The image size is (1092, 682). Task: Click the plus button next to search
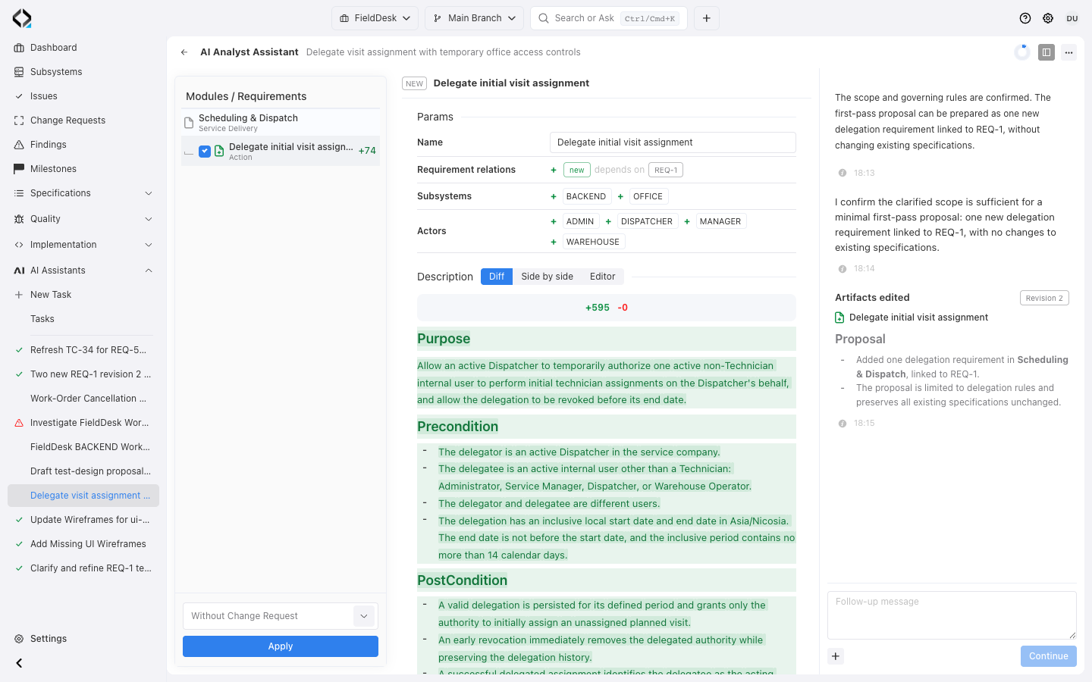(707, 18)
